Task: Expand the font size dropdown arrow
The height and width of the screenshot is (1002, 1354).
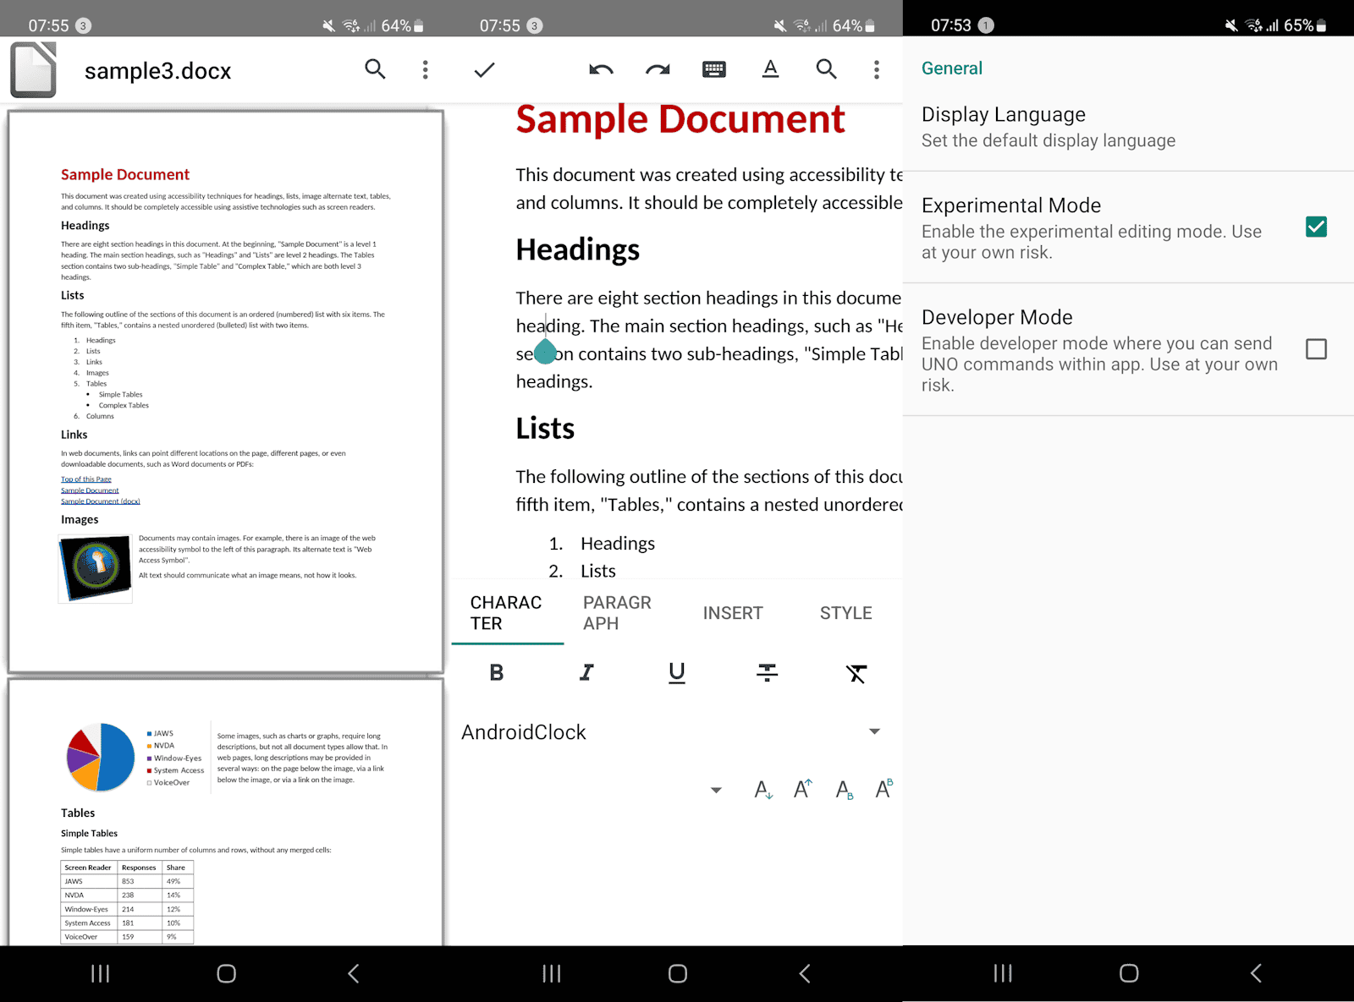Action: click(716, 789)
